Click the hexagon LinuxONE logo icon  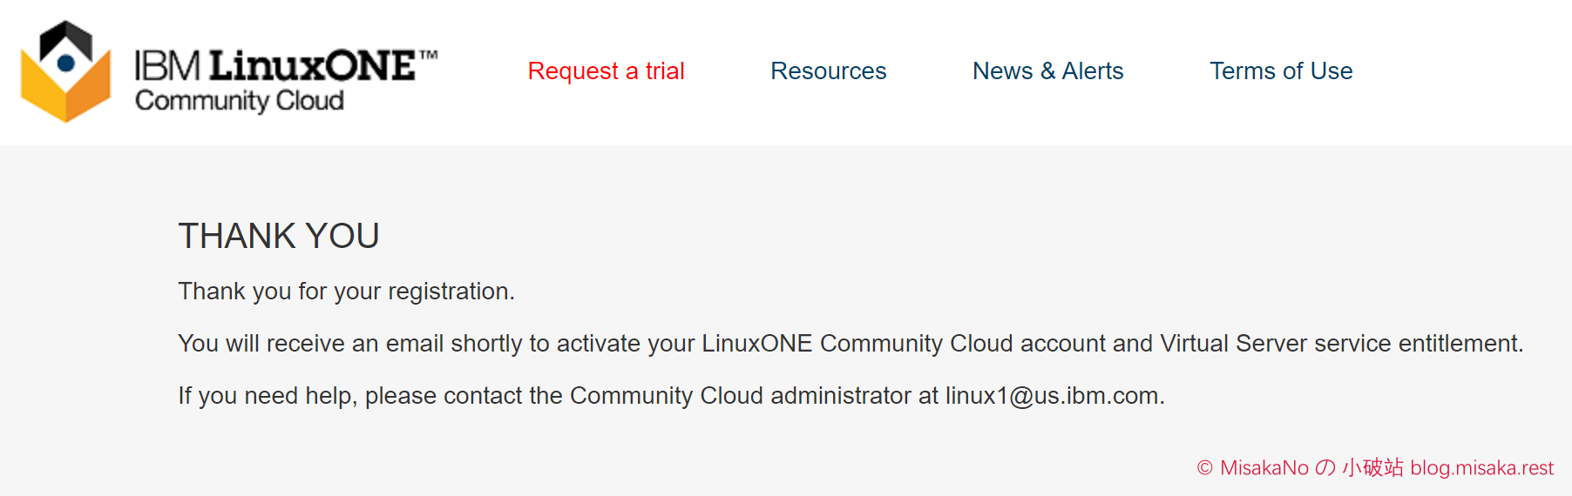pos(66,70)
